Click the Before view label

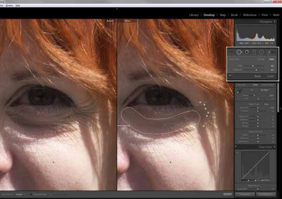coord(110,21)
